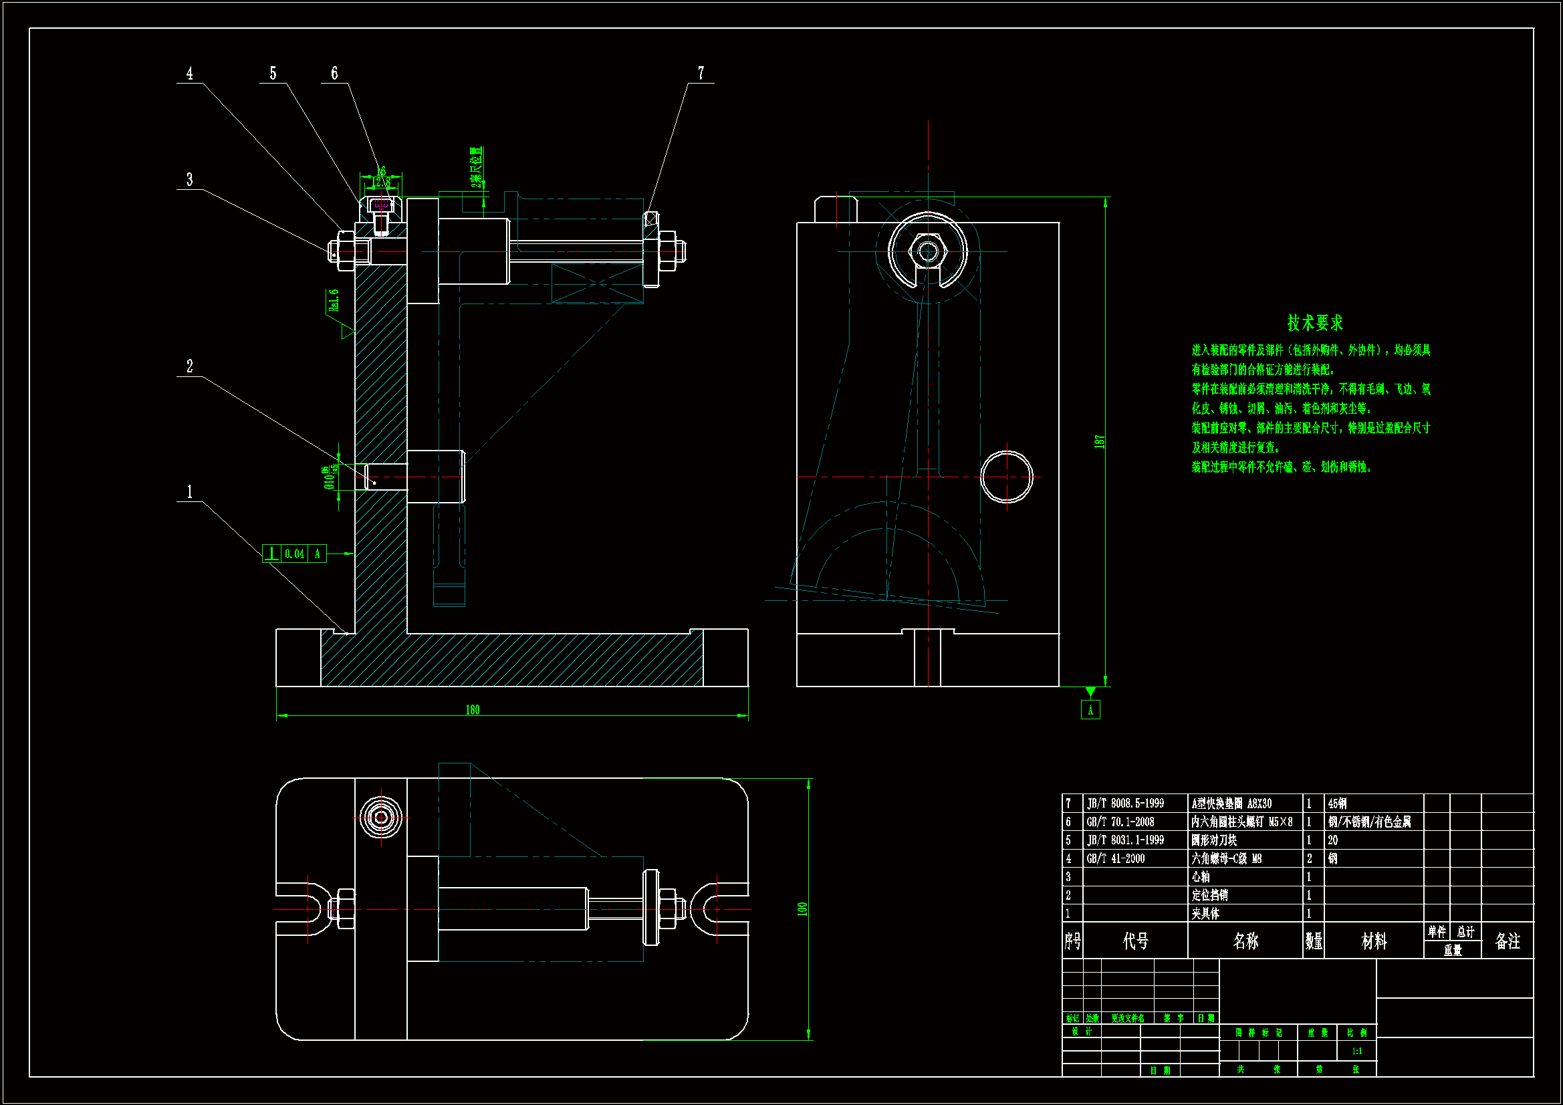
Task: Select the JB/T 8008.5-1999 code cell
Action: (x=1125, y=804)
